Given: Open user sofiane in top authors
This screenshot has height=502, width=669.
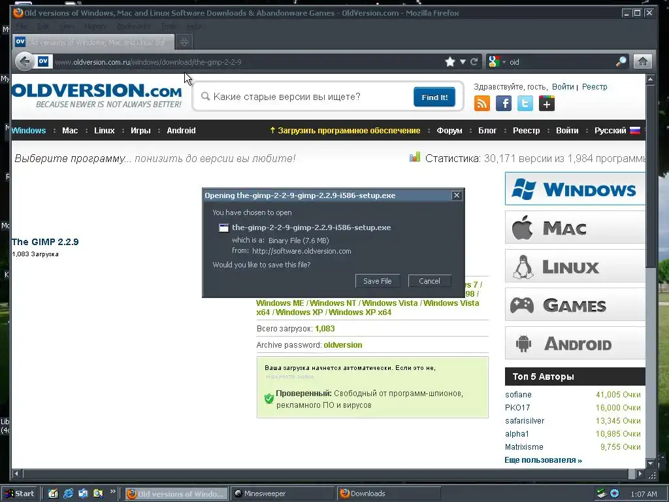Looking at the screenshot, I should pyautogui.click(x=518, y=394).
